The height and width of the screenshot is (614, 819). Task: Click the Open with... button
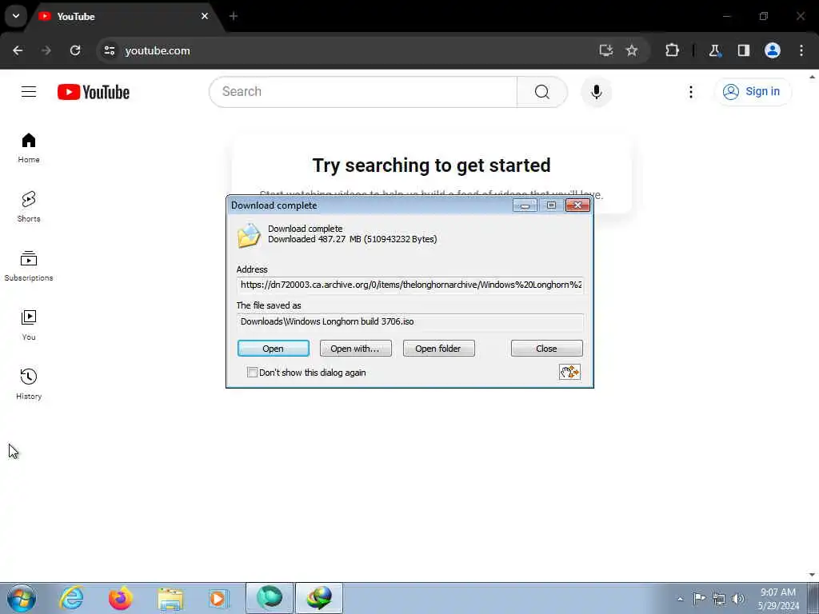click(355, 349)
